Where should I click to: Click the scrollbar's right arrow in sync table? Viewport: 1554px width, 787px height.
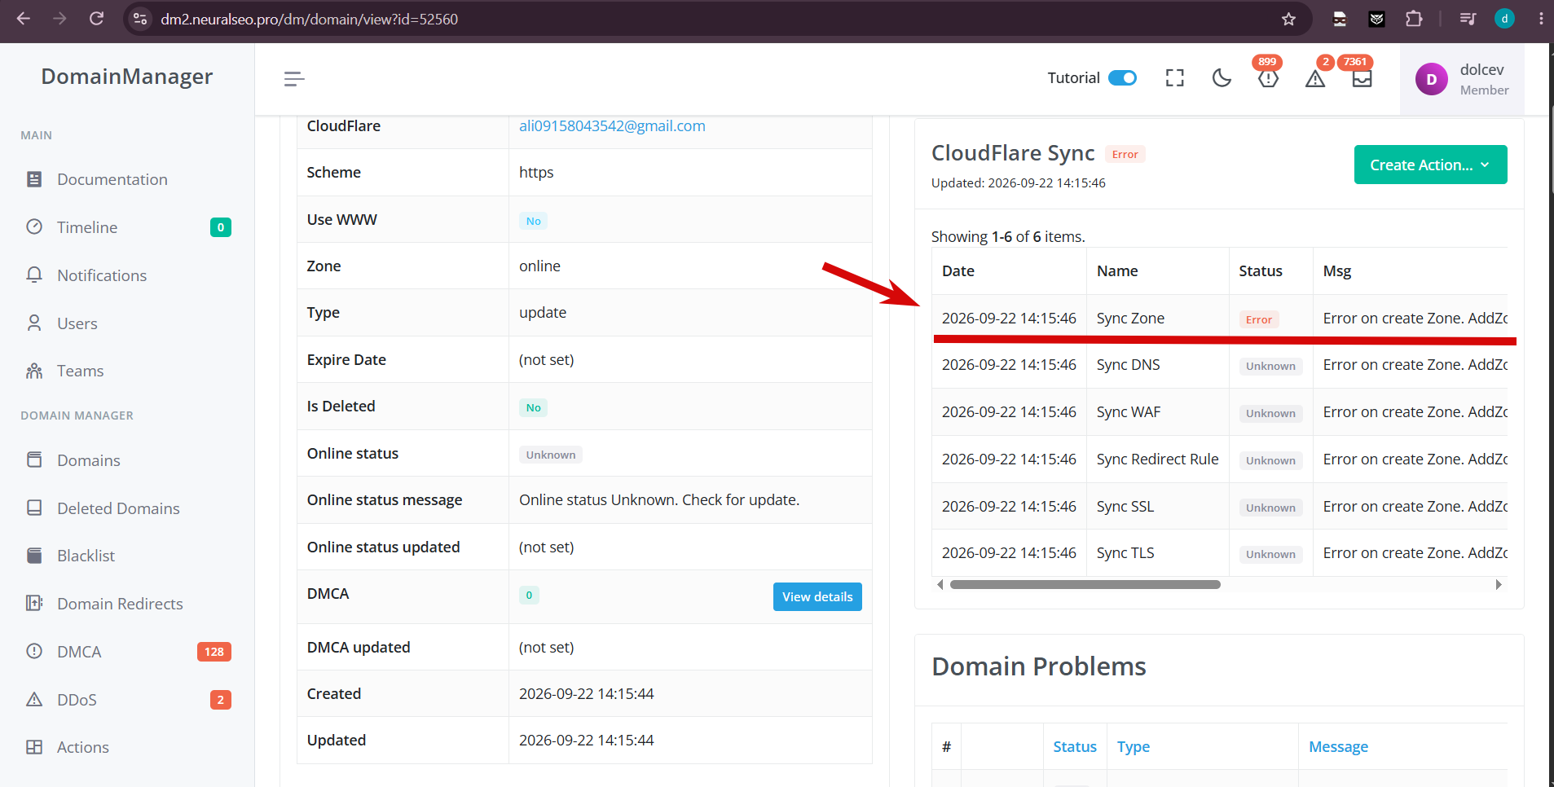[x=1498, y=584]
